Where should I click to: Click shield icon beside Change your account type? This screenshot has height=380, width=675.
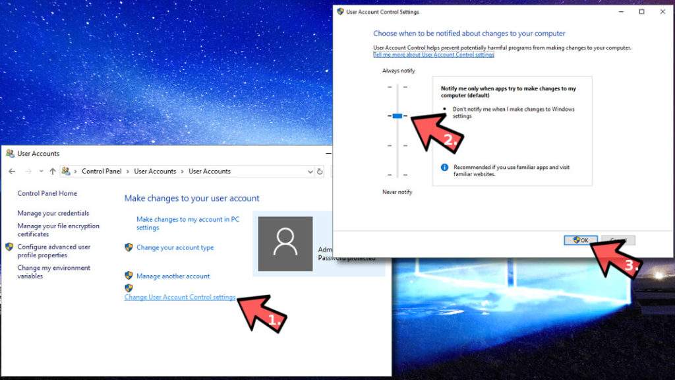point(129,247)
